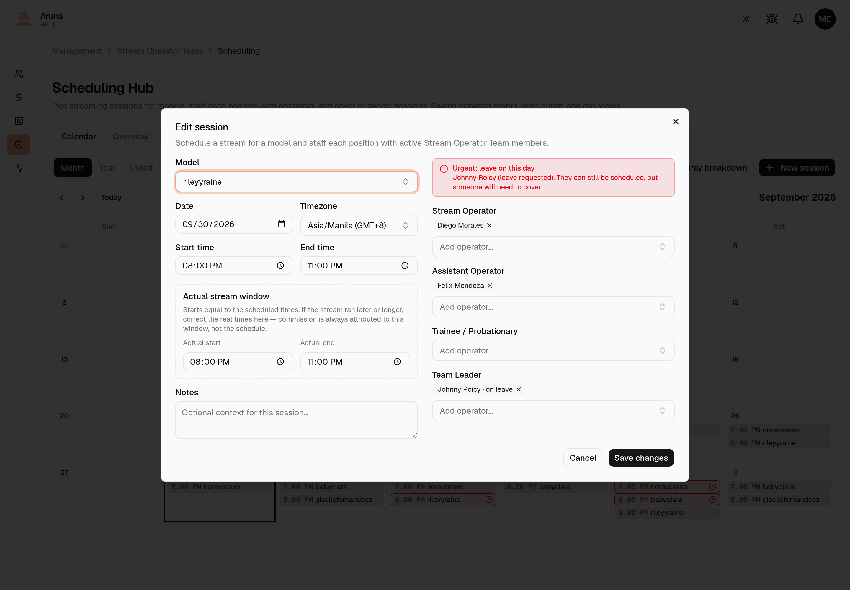Select the Year view

(x=107, y=168)
